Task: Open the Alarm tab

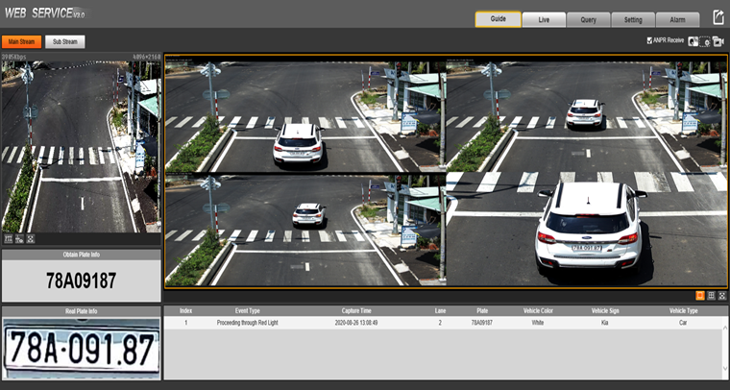Action: click(x=677, y=19)
